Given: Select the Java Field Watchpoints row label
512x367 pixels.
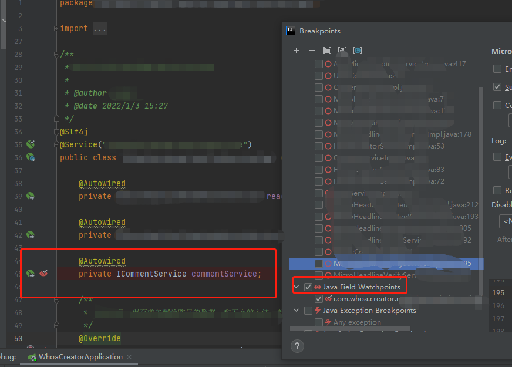Looking at the screenshot, I should [362, 287].
